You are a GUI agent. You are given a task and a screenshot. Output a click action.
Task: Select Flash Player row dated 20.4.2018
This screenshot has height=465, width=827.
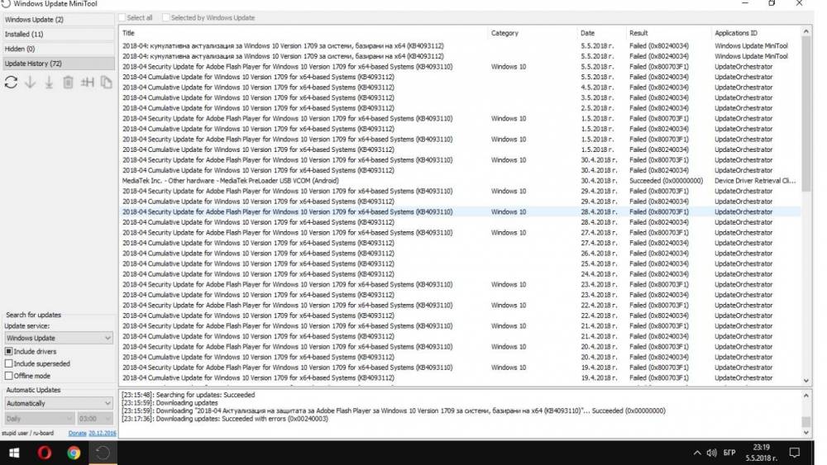[460, 347]
